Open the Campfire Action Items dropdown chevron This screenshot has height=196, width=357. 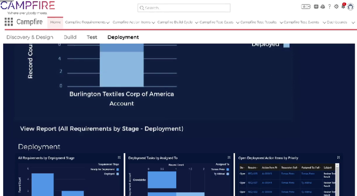153,22
